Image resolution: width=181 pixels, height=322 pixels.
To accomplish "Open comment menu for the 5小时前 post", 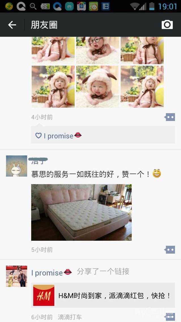I will (x=170, y=250).
